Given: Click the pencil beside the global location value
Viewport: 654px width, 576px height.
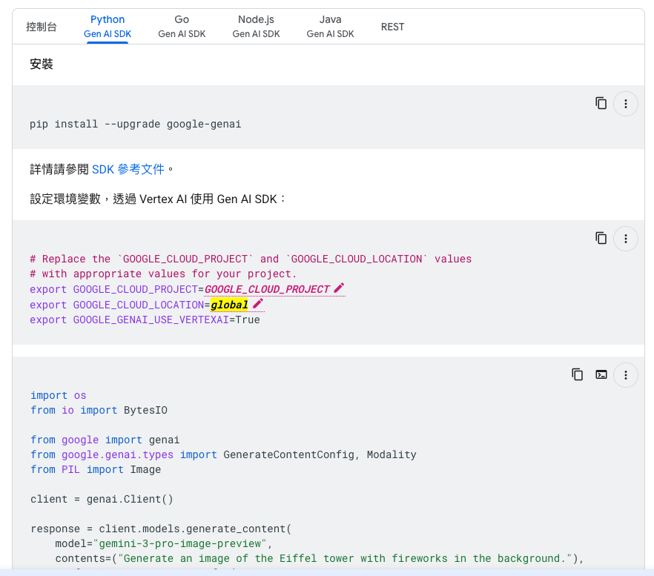Looking at the screenshot, I should [257, 303].
